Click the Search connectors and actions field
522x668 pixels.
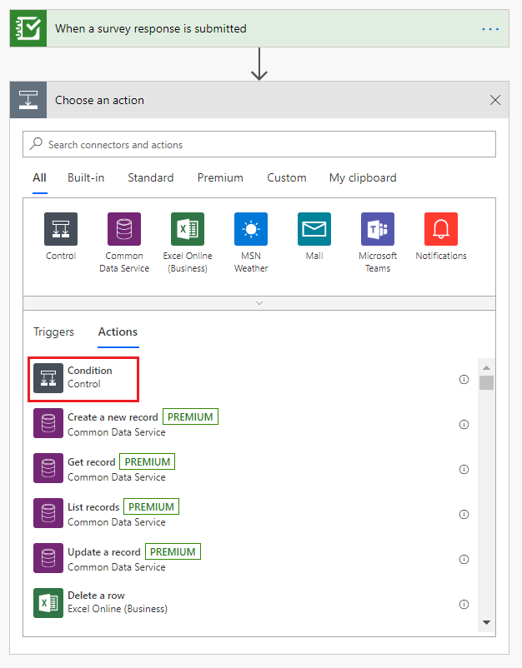tap(259, 144)
